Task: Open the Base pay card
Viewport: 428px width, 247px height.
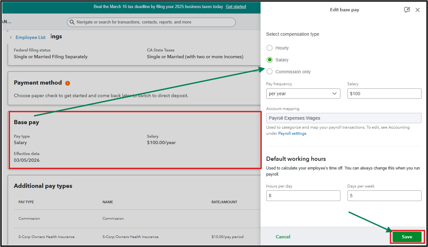Action: pyautogui.click(x=135, y=140)
